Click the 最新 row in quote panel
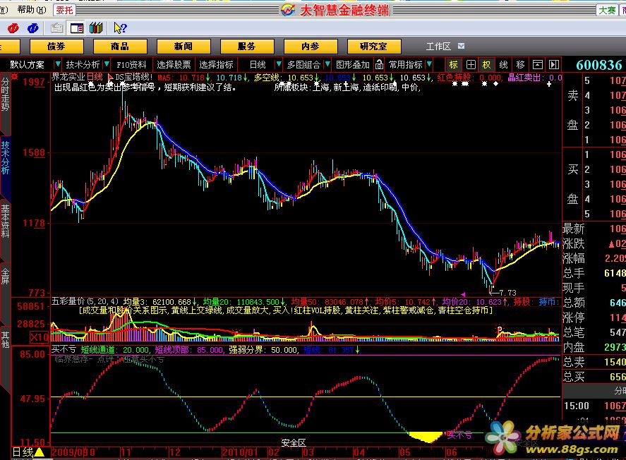This screenshot has width=626, height=460. pos(594,229)
